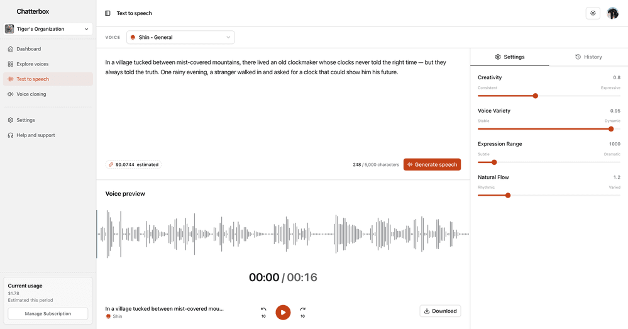The height and width of the screenshot is (329, 628).
Task: Click the $0.0744 estimated cost badge
Action: pyautogui.click(x=133, y=165)
